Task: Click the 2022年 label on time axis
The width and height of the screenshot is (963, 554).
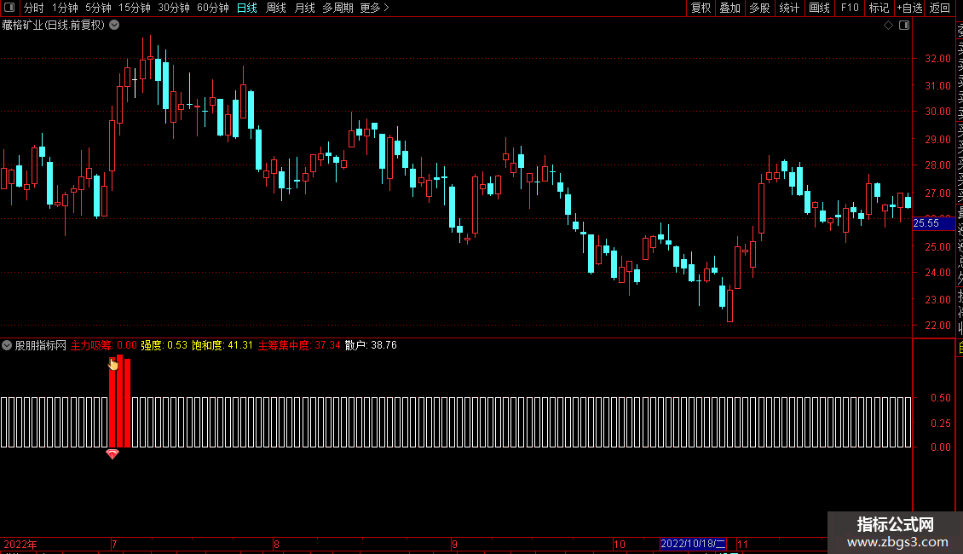Action: coord(20,544)
